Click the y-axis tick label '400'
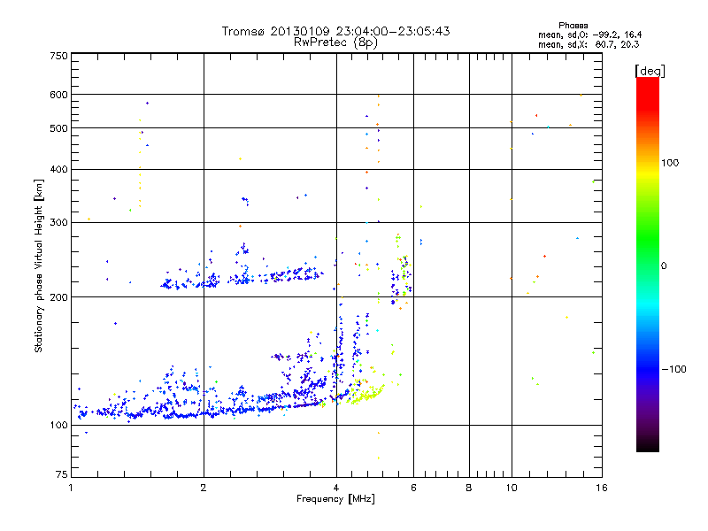Viewport: 708px width, 531px height. tap(59, 170)
